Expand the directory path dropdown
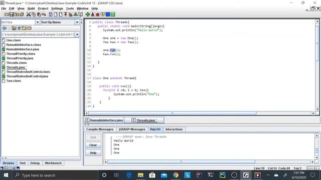The width and height of the screenshot is (321, 180). point(77,34)
